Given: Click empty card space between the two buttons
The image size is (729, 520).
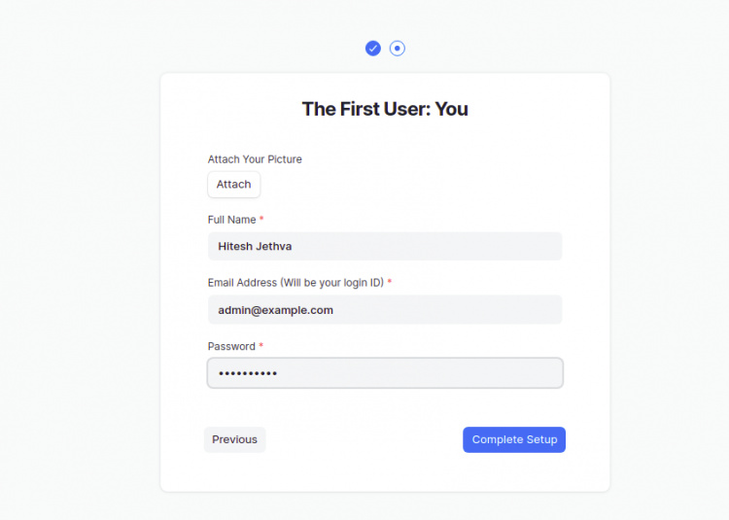Looking at the screenshot, I should coord(364,440).
